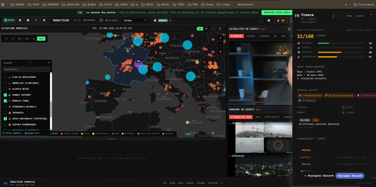The height and width of the screenshot is (187, 376).
Task: Dismiss the Rejoignez Discord popup
Action: 368,176
